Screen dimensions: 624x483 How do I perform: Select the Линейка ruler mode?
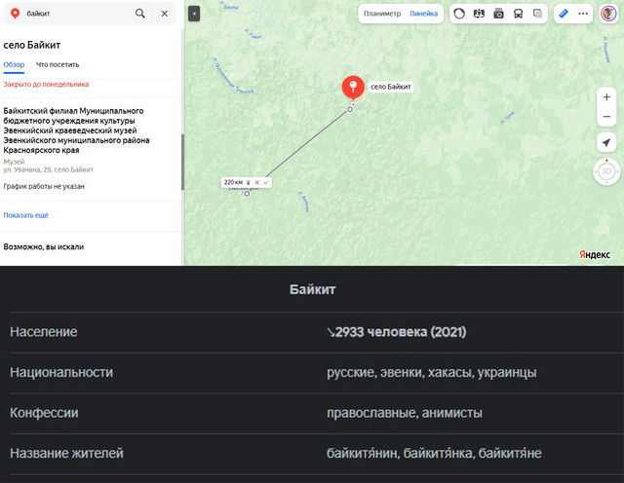pos(423,14)
